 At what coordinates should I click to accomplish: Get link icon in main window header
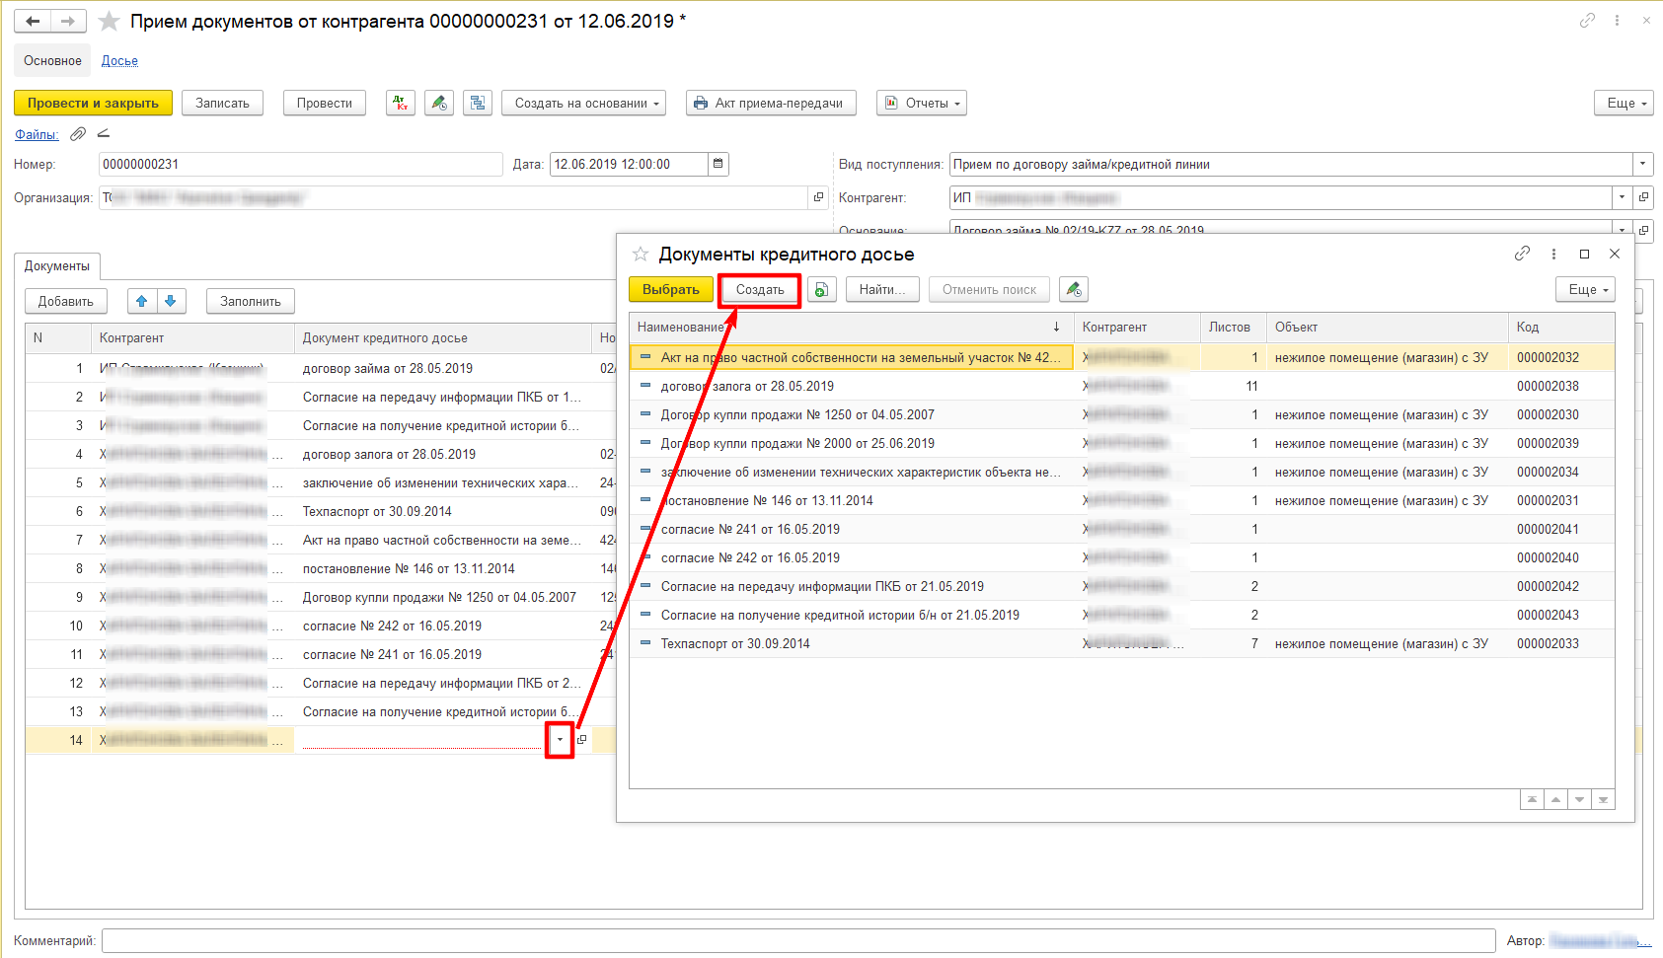[x=1587, y=21]
